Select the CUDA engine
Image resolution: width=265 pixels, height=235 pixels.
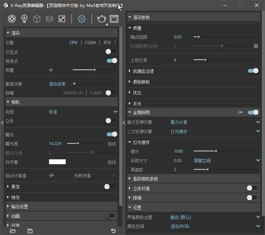click(x=90, y=42)
